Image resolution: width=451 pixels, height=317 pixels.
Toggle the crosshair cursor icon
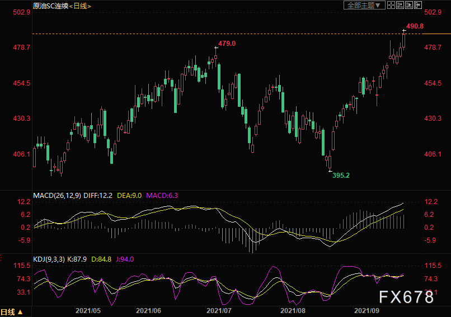[x=391, y=5]
